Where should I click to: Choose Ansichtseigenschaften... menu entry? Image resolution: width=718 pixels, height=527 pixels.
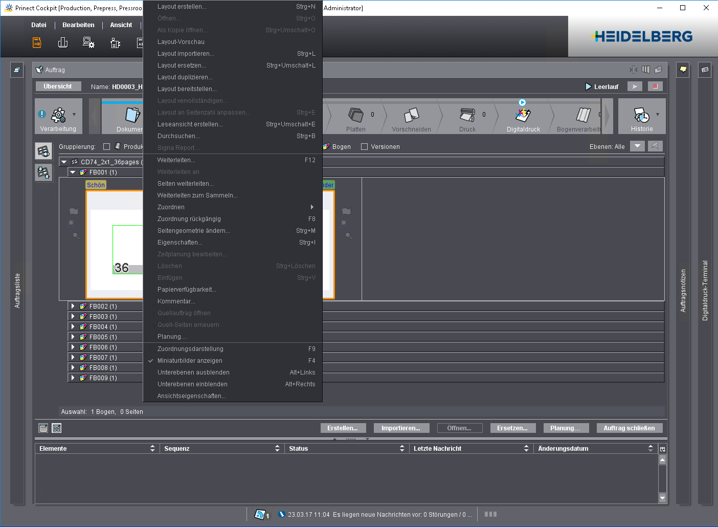coord(233,396)
